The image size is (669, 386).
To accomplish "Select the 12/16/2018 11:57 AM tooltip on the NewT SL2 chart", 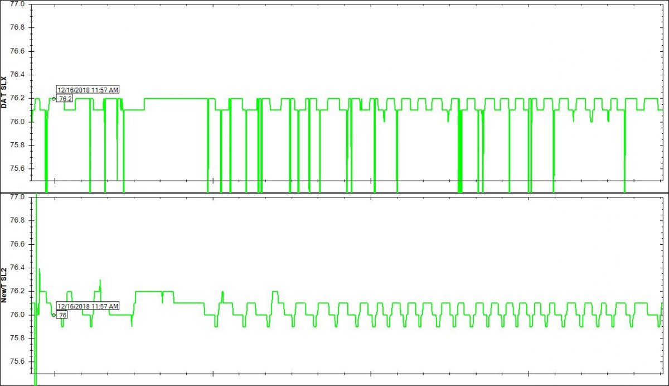I will [88, 306].
